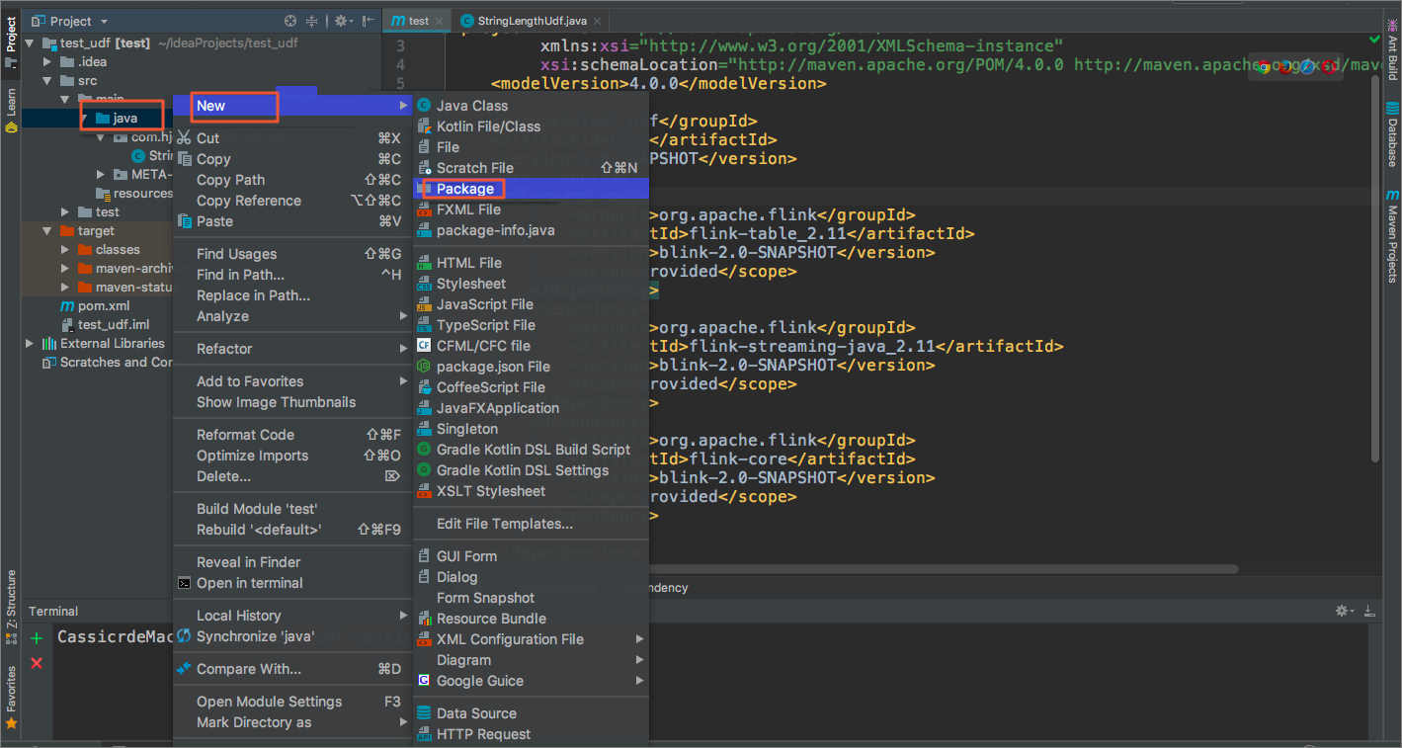This screenshot has height=748, width=1402.
Task: Create a CoffeeScript File
Action: tap(530, 387)
